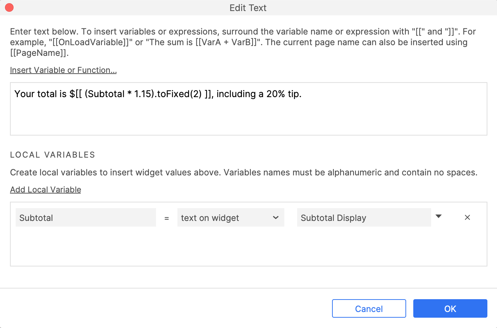
Task: Click the chevron beside "text on widget"
Action: point(276,218)
